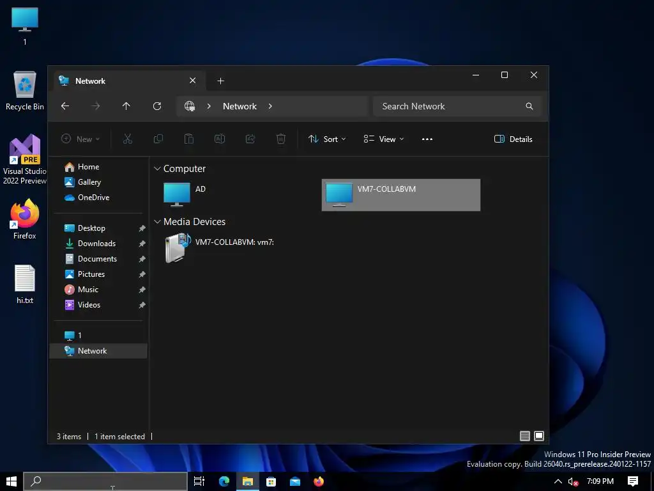
Task: Open Task View on the taskbar
Action: pos(199,481)
